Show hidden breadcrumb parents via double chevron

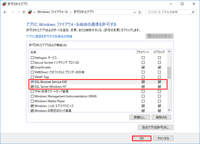point(34,12)
